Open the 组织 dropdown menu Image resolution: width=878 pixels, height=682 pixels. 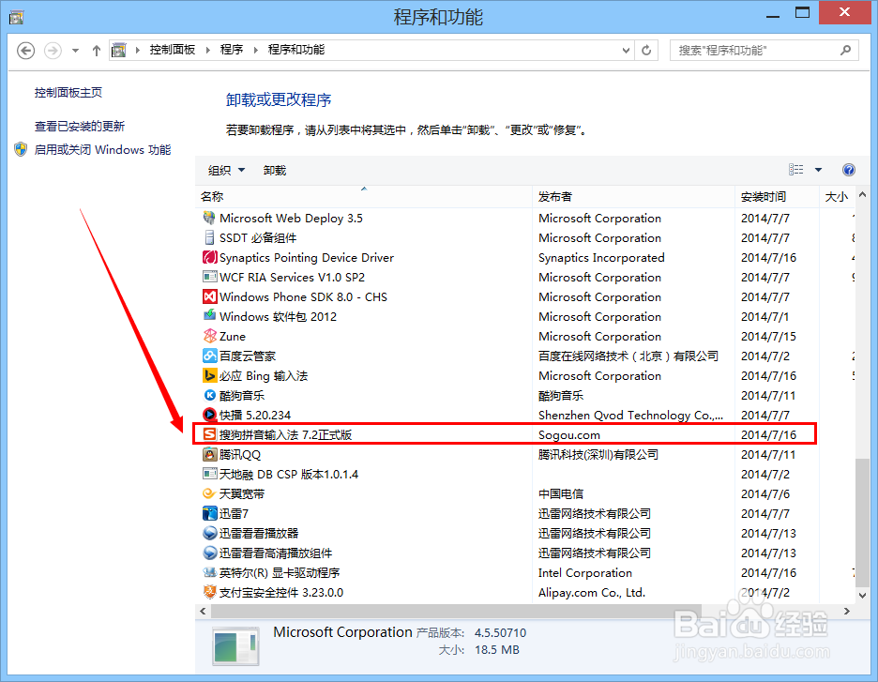pos(226,170)
